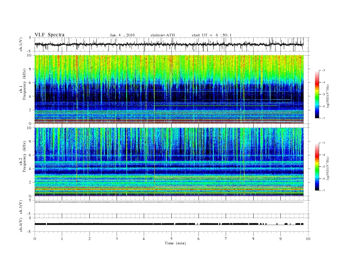Click inside the ch.1 spectrogram panel

(x=169, y=89)
